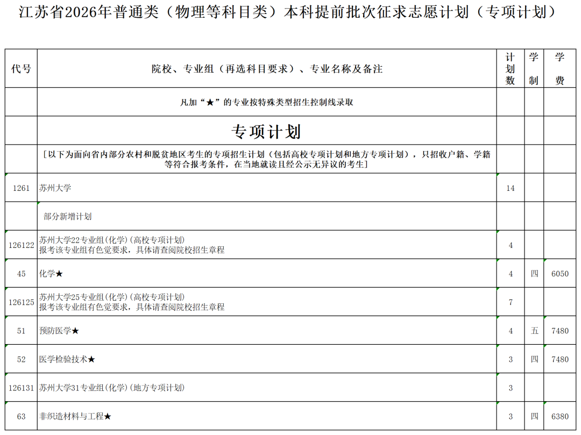Select plan count 3 in the 126131 row
The height and width of the screenshot is (435, 581).
pyautogui.click(x=510, y=387)
